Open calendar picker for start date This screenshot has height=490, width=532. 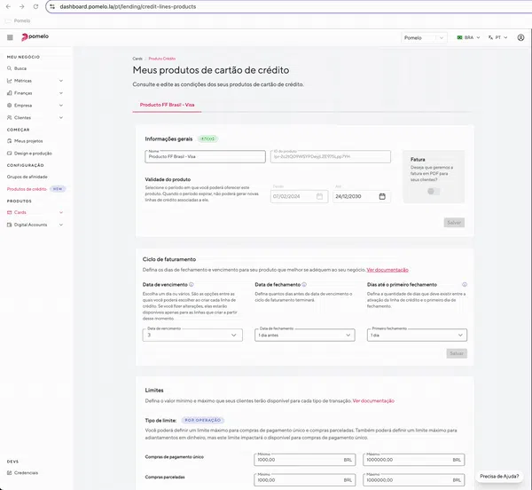click(x=319, y=196)
